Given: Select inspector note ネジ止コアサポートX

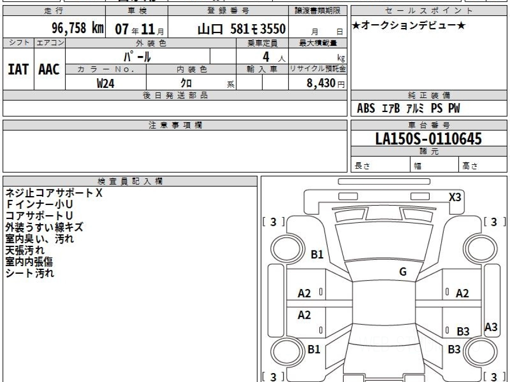Looking at the screenshot, I should (x=54, y=193).
